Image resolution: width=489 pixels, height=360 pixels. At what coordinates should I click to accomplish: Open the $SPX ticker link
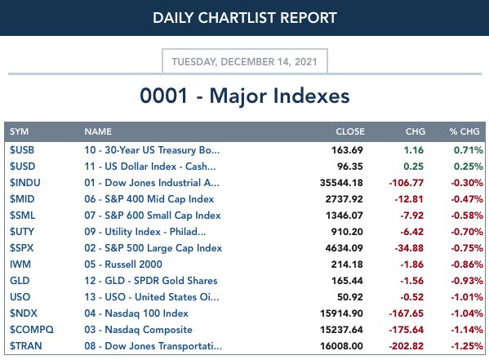(21, 248)
